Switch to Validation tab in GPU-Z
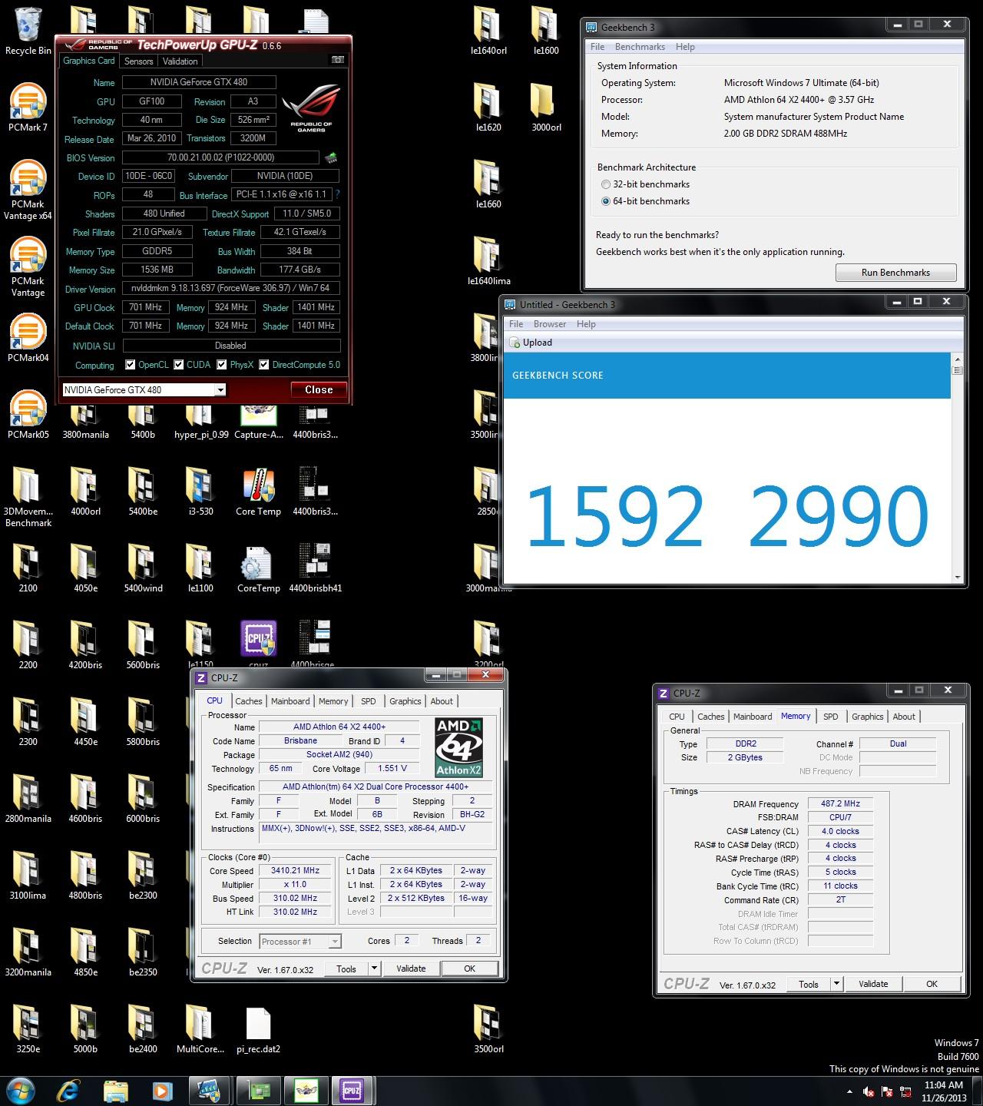This screenshot has width=983, height=1106. (x=180, y=61)
